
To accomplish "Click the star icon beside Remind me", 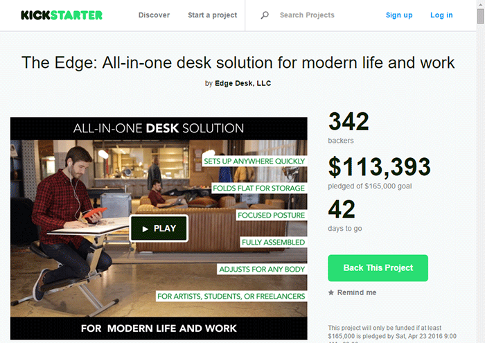I will tap(331, 292).
